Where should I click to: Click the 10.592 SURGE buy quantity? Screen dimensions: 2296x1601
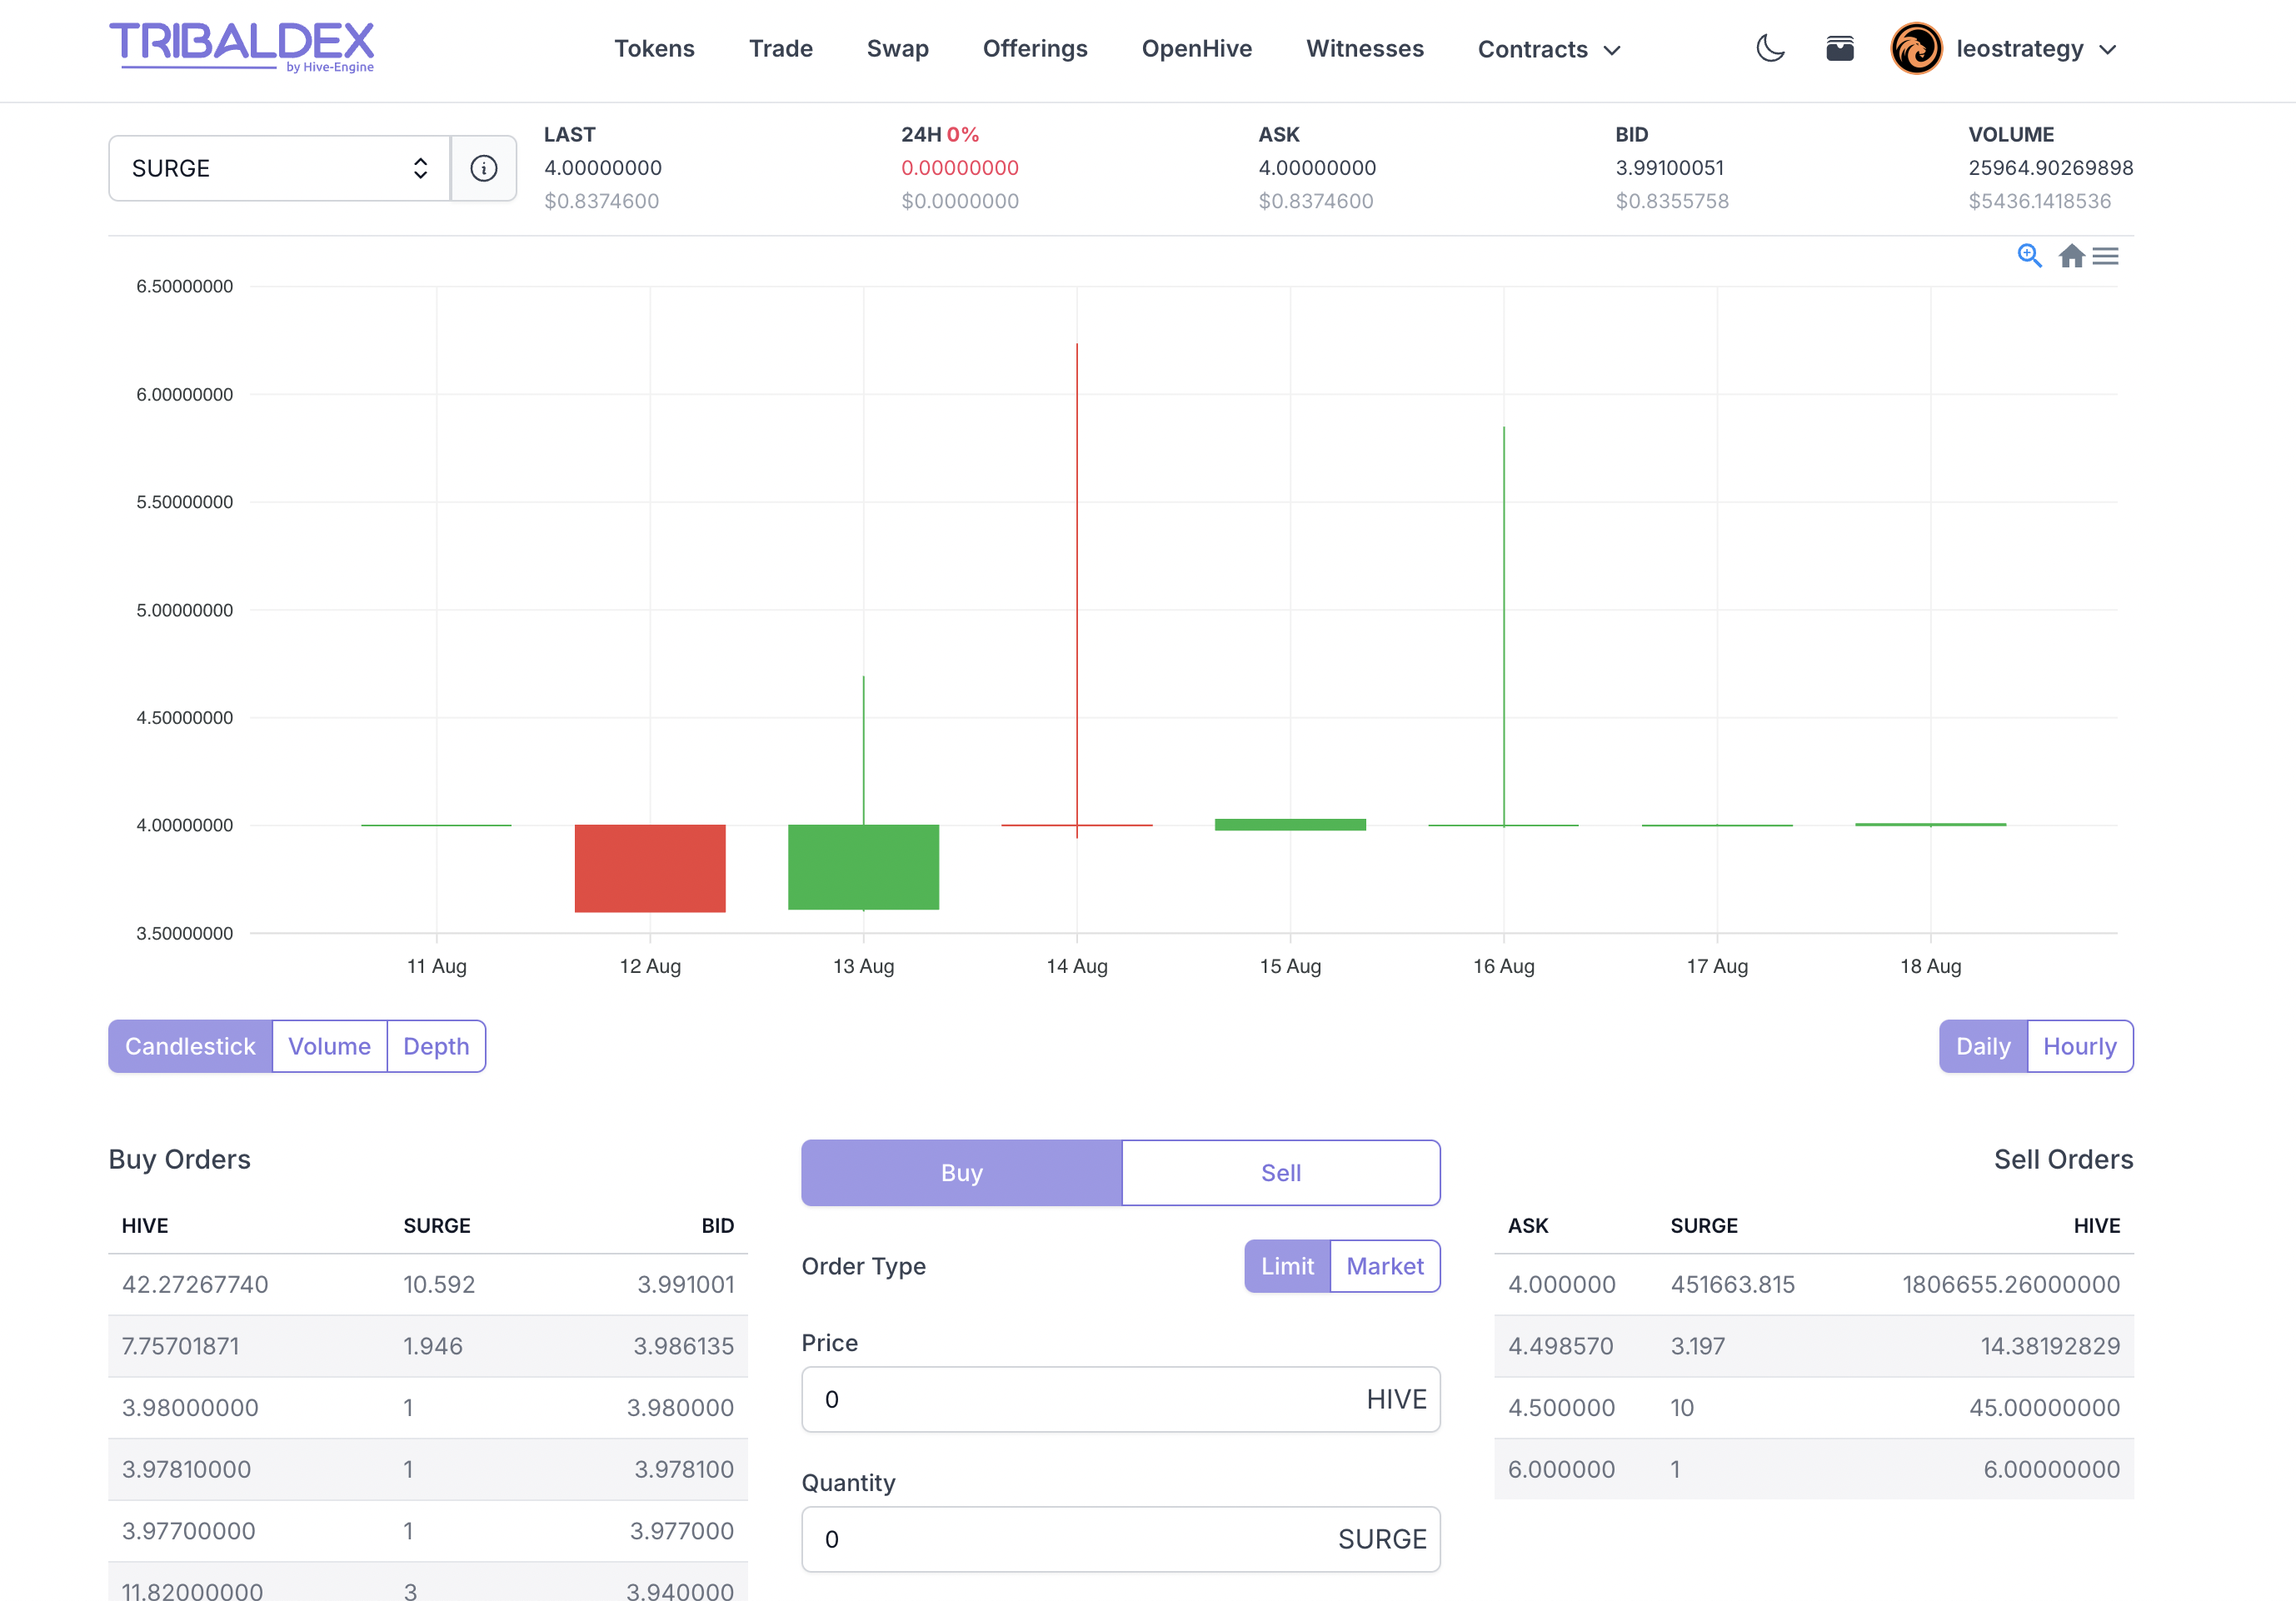(439, 1284)
